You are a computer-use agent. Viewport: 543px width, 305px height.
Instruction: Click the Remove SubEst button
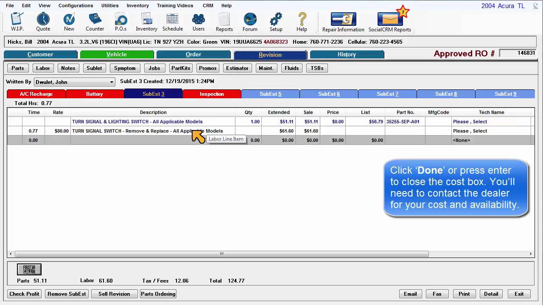pos(67,294)
